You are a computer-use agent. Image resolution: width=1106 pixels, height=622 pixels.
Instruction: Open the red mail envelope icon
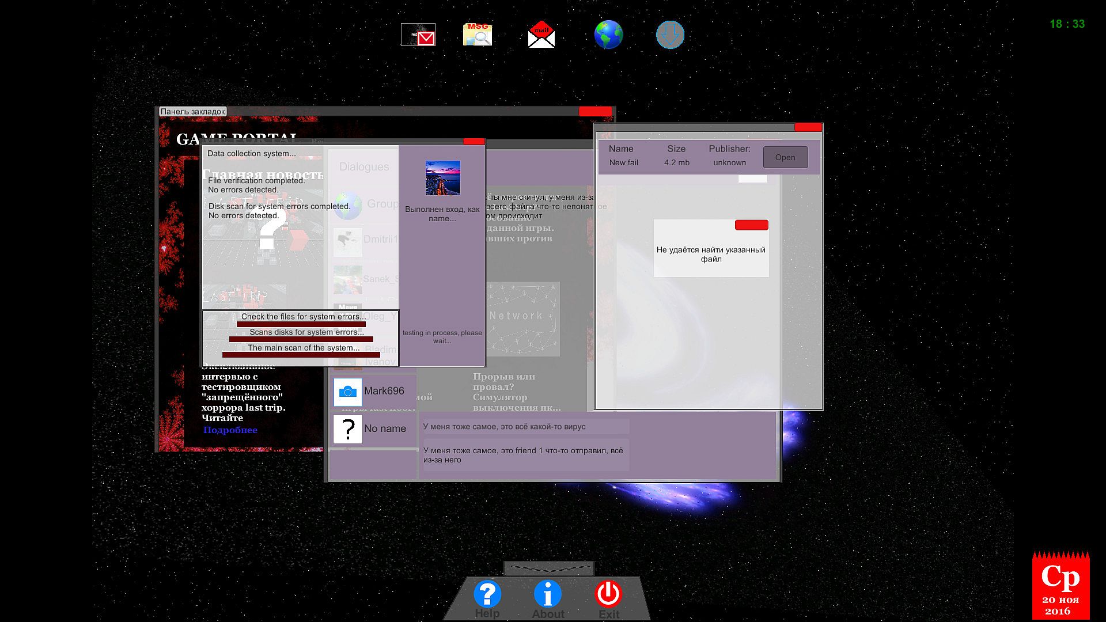(541, 35)
